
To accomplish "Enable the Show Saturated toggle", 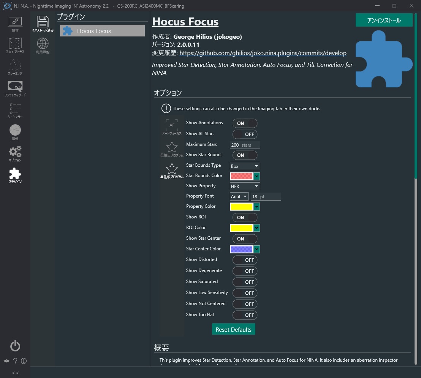I will coord(245,282).
